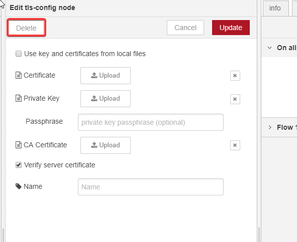
Task: Upload a Certificate file
Action: (x=106, y=76)
